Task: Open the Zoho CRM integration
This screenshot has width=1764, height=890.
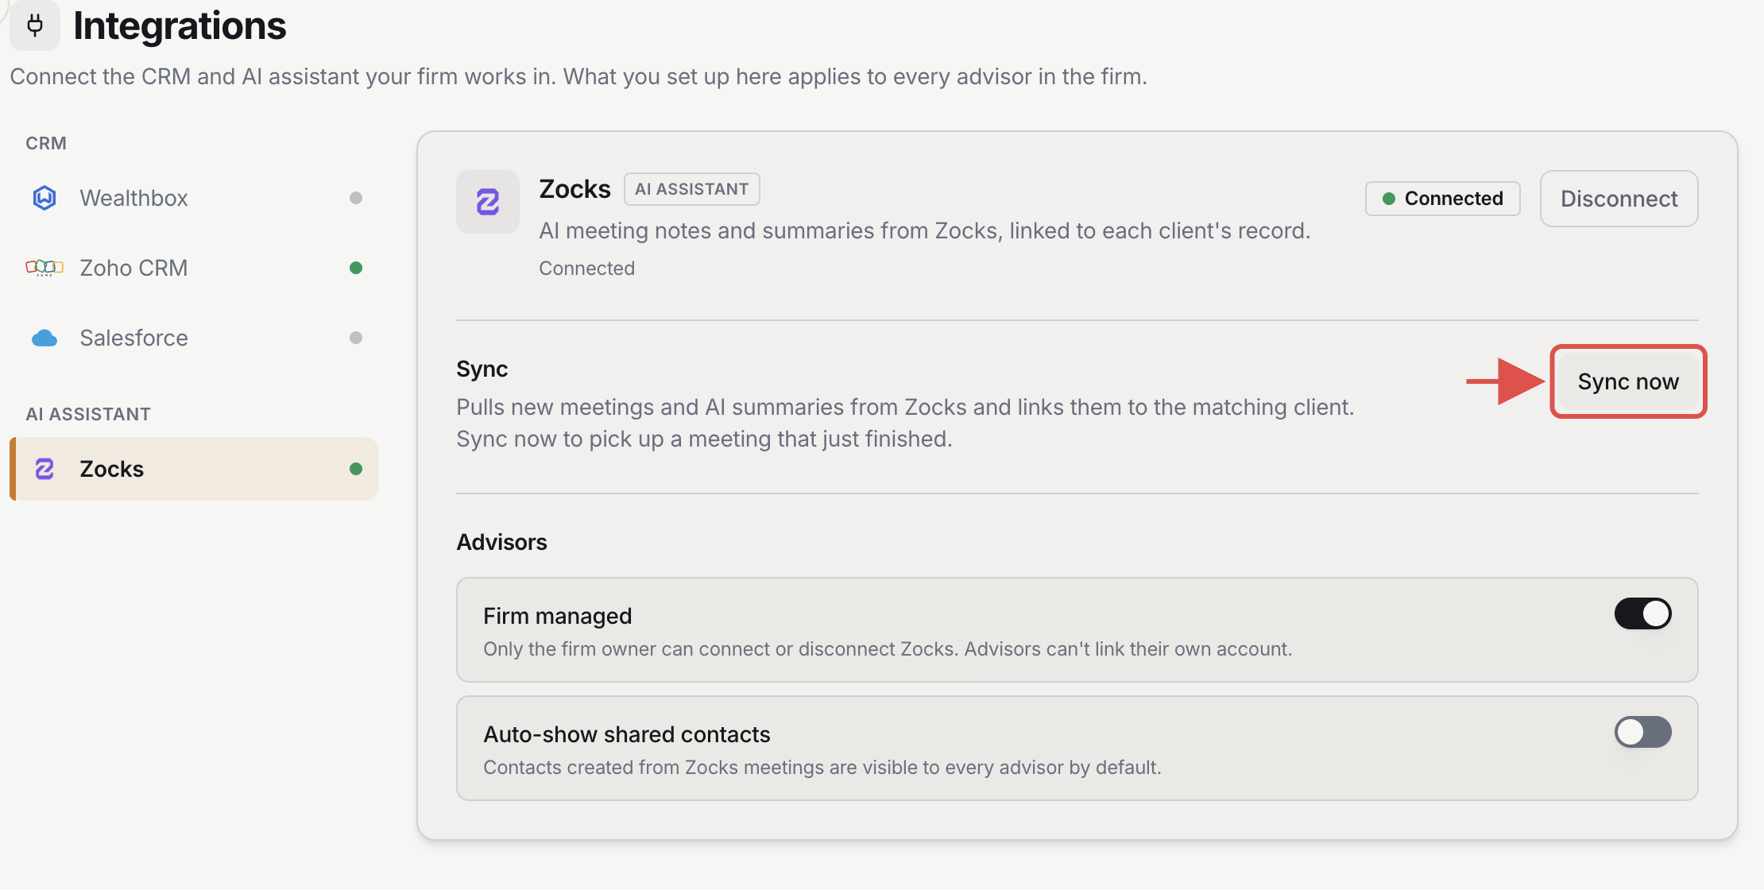Action: 194,268
